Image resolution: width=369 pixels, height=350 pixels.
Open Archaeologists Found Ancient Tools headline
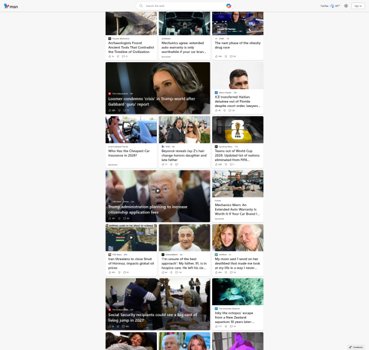[x=131, y=47]
